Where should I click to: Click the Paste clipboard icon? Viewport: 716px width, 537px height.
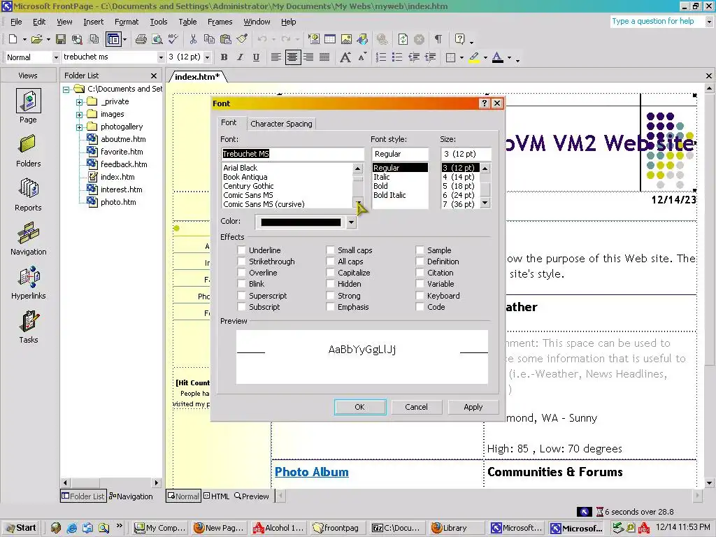point(226,39)
